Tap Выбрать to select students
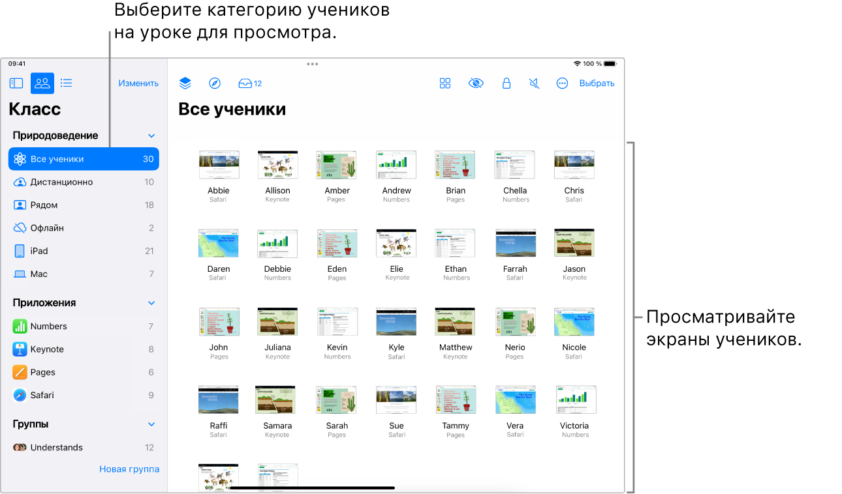 coord(596,83)
